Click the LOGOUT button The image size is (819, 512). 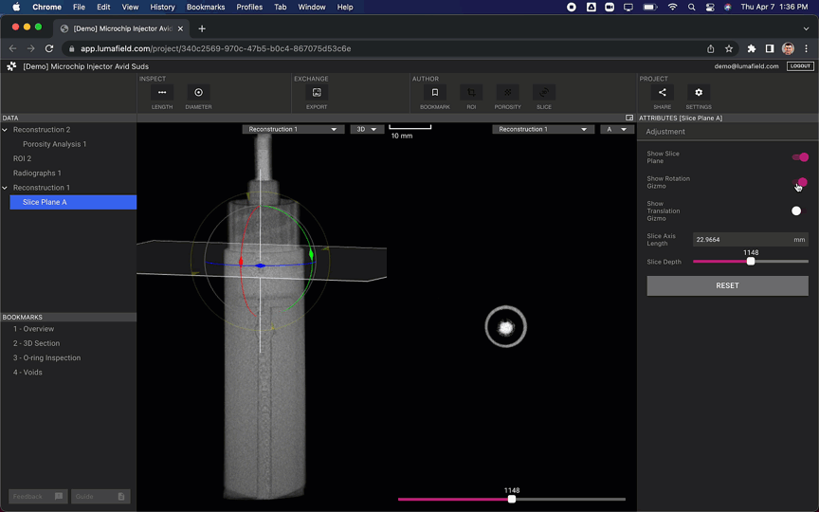coord(800,66)
